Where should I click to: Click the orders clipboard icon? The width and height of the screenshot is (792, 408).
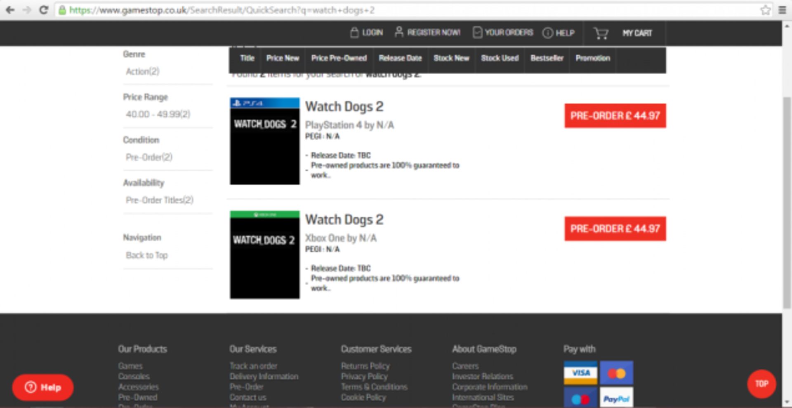pos(477,33)
